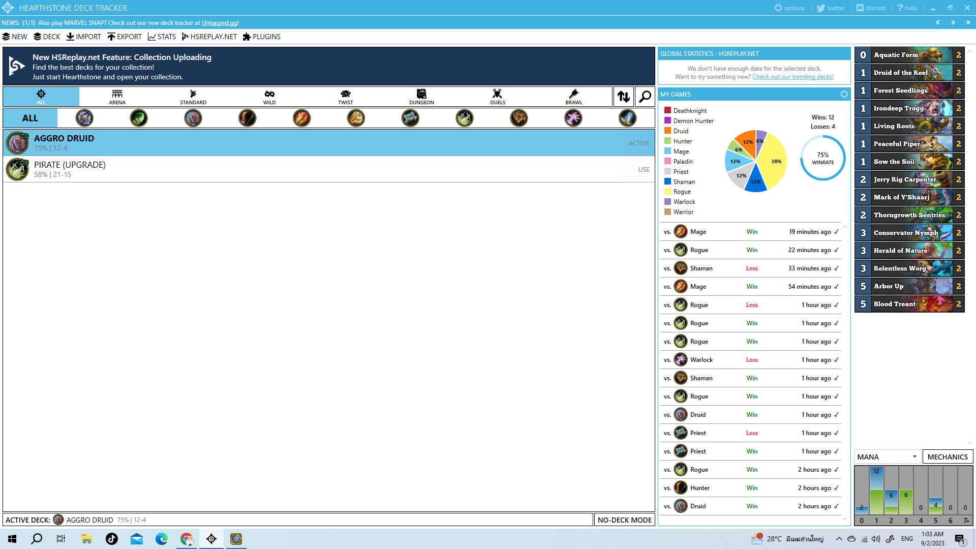Screen dimensions: 976x549
Task: Open the HSREPLAY.NET menu
Action: [209, 37]
